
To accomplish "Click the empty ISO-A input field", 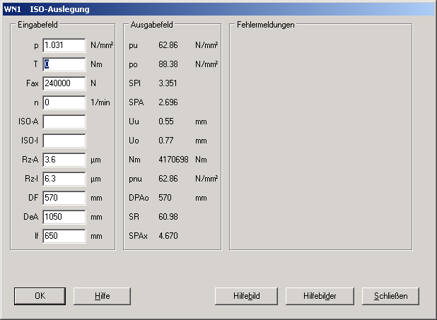I will point(64,122).
